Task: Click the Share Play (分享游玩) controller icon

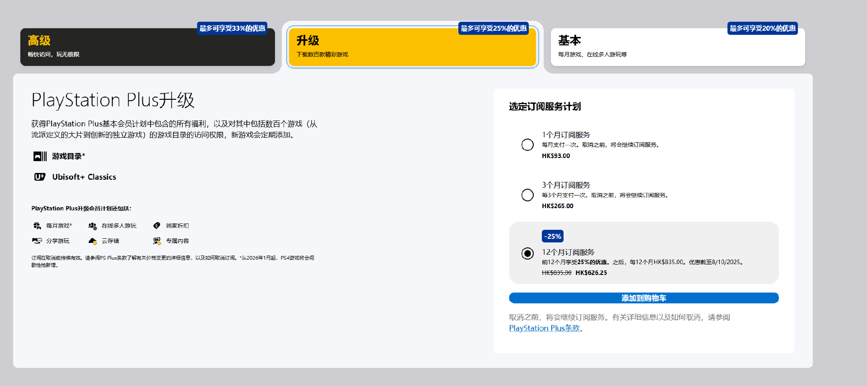Action: point(37,241)
